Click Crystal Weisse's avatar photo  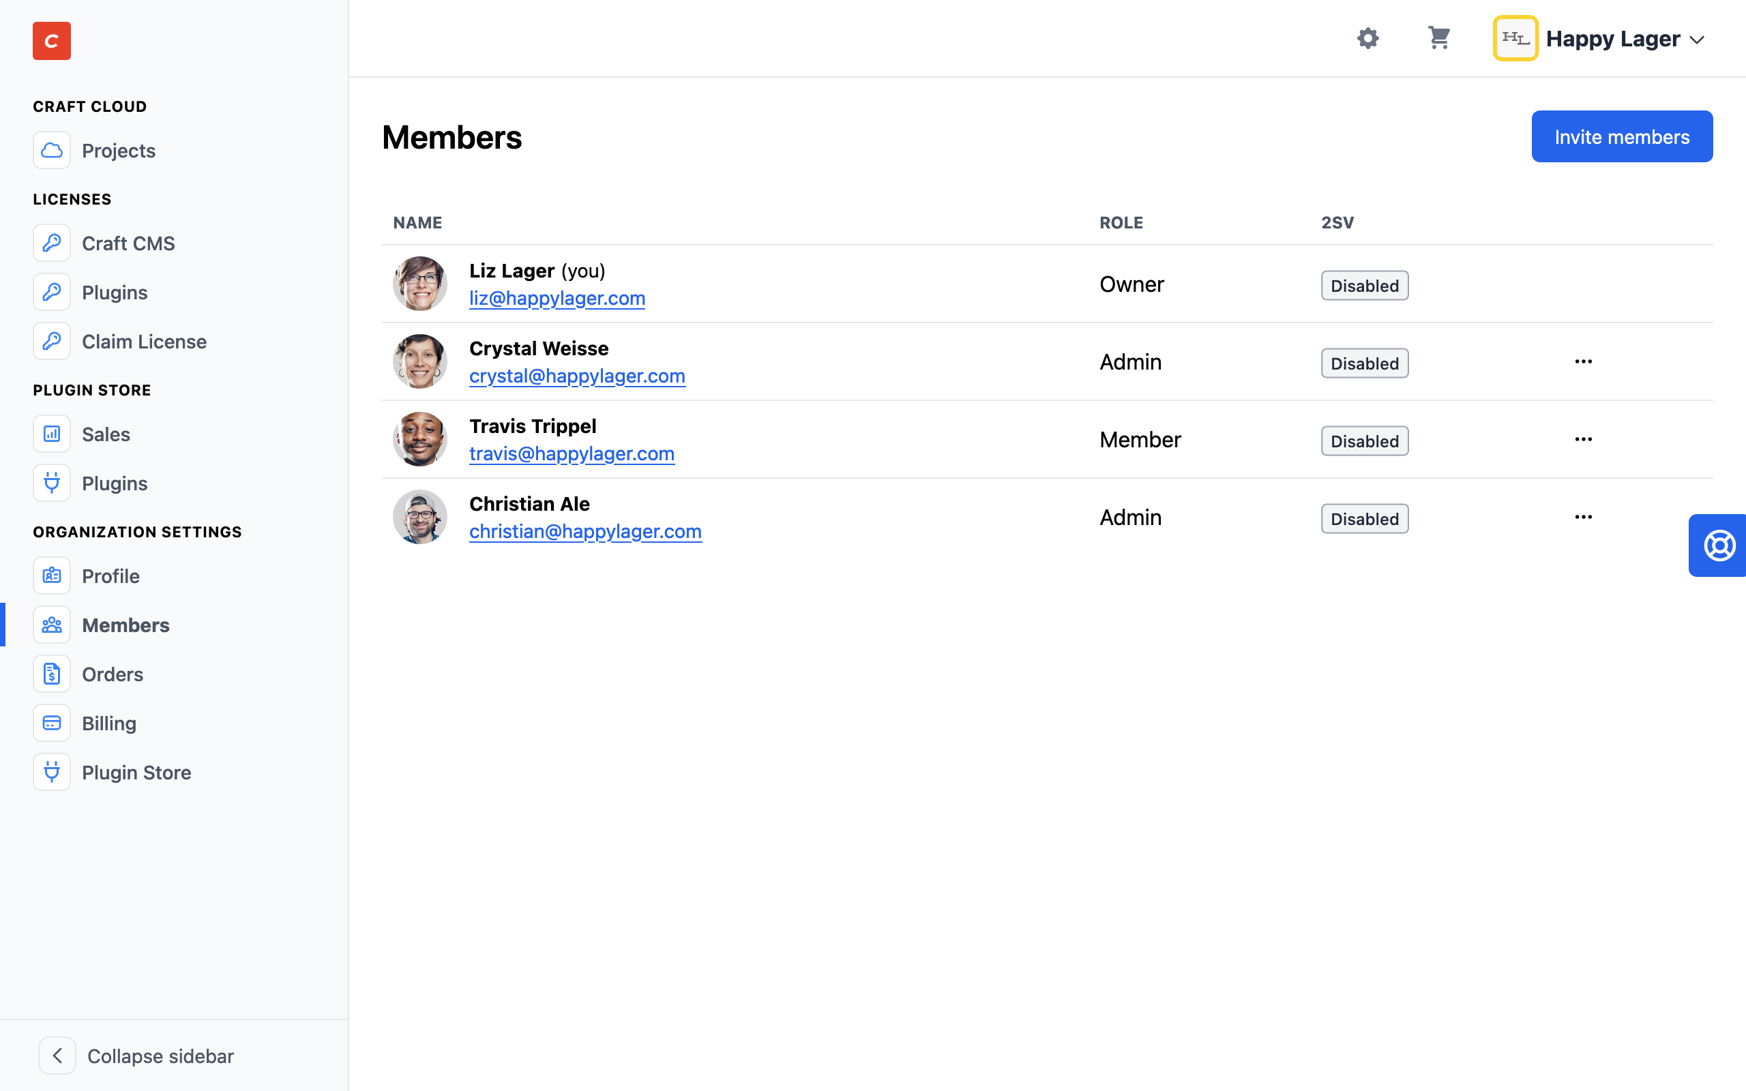(420, 361)
